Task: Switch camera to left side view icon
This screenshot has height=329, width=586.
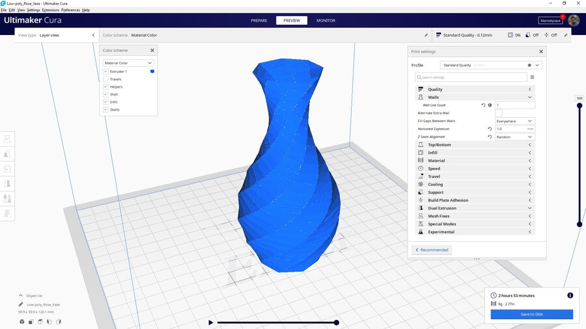Action: (49, 322)
